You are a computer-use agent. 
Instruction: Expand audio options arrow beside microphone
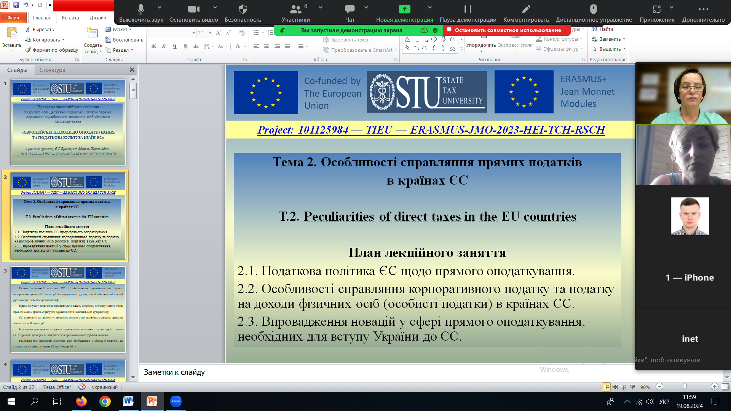click(x=160, y=7)
